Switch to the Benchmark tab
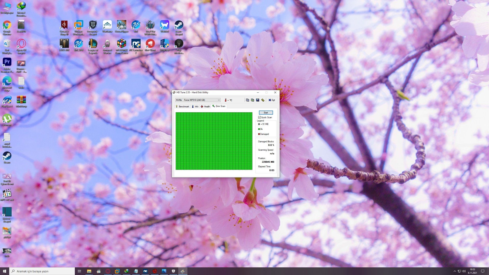The height and width of the screenshot is (275, 489). pos(182,106)
